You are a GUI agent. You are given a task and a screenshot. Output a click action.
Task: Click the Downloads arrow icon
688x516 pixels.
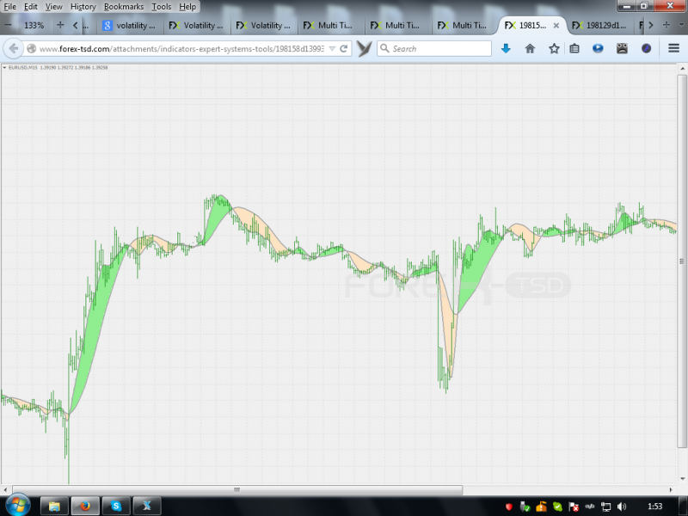pos(506,48)
